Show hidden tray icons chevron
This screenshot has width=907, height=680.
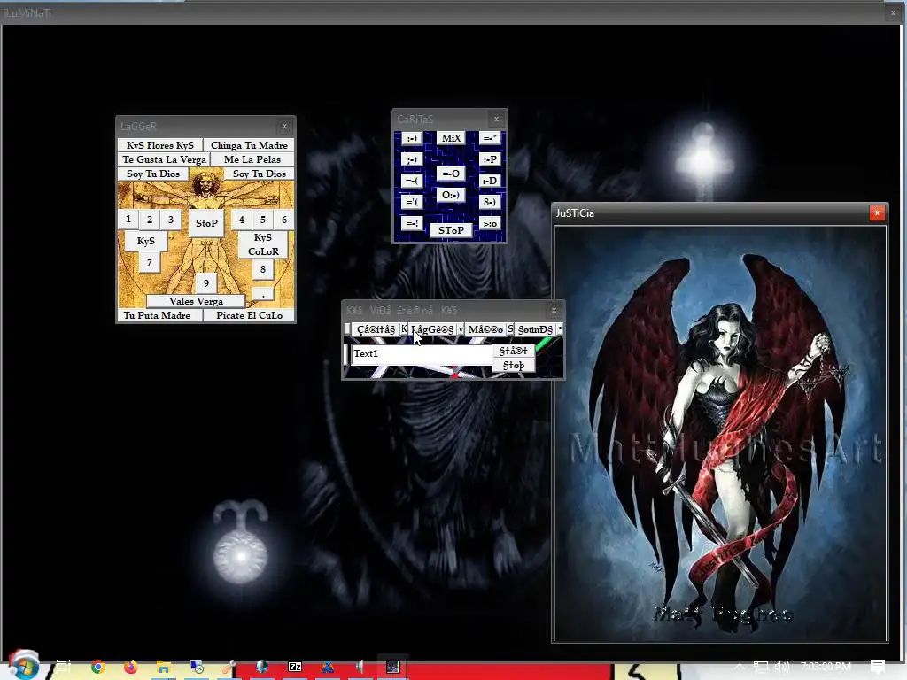pos(739,667)
